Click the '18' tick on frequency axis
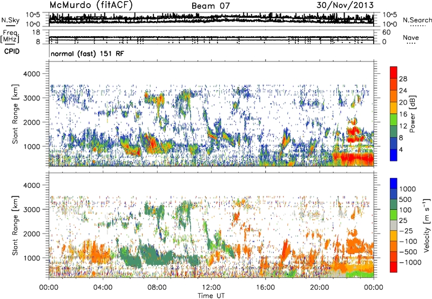The image size is (432, 299). (37, 32)
